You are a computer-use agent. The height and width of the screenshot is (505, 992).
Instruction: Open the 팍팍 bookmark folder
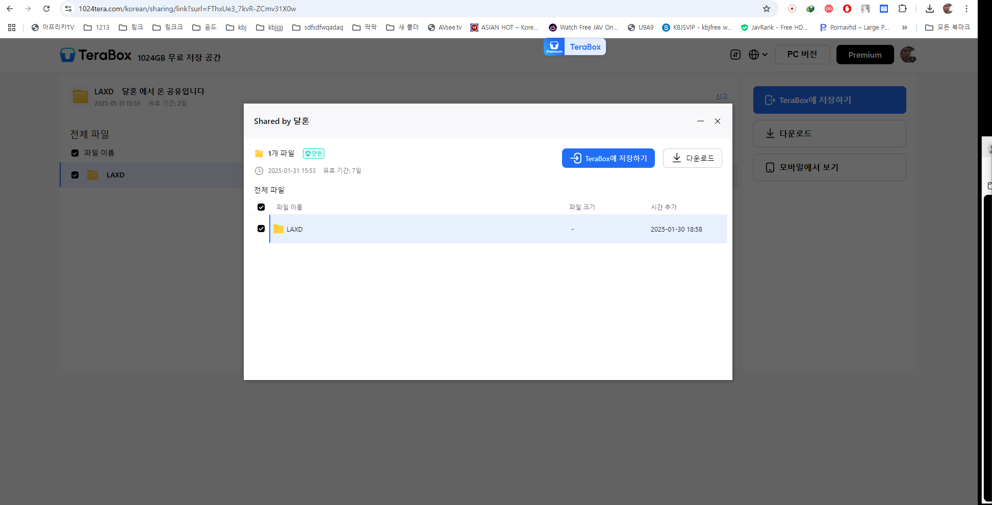(x=365, y=28)
